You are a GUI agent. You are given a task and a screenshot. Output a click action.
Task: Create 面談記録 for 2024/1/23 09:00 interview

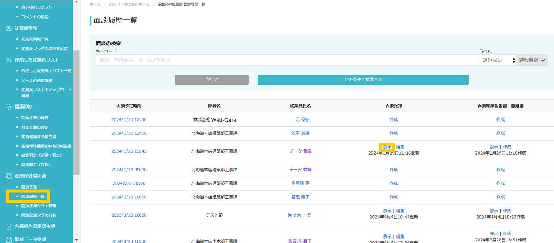point(394,170)
